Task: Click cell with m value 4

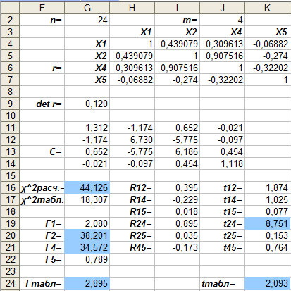Action: pos(222,20)
